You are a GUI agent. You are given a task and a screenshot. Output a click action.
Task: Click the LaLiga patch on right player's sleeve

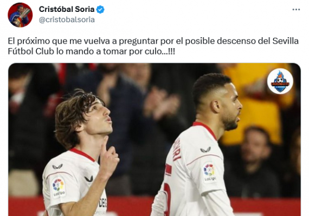tap(209, 172)
